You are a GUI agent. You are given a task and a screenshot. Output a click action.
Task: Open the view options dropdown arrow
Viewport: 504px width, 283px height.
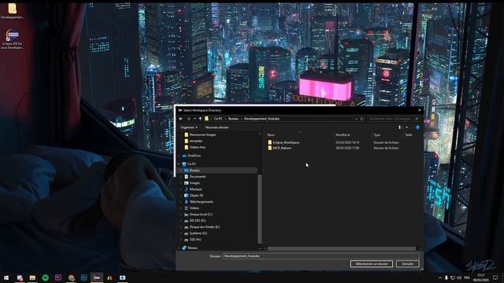coord(406,127)
